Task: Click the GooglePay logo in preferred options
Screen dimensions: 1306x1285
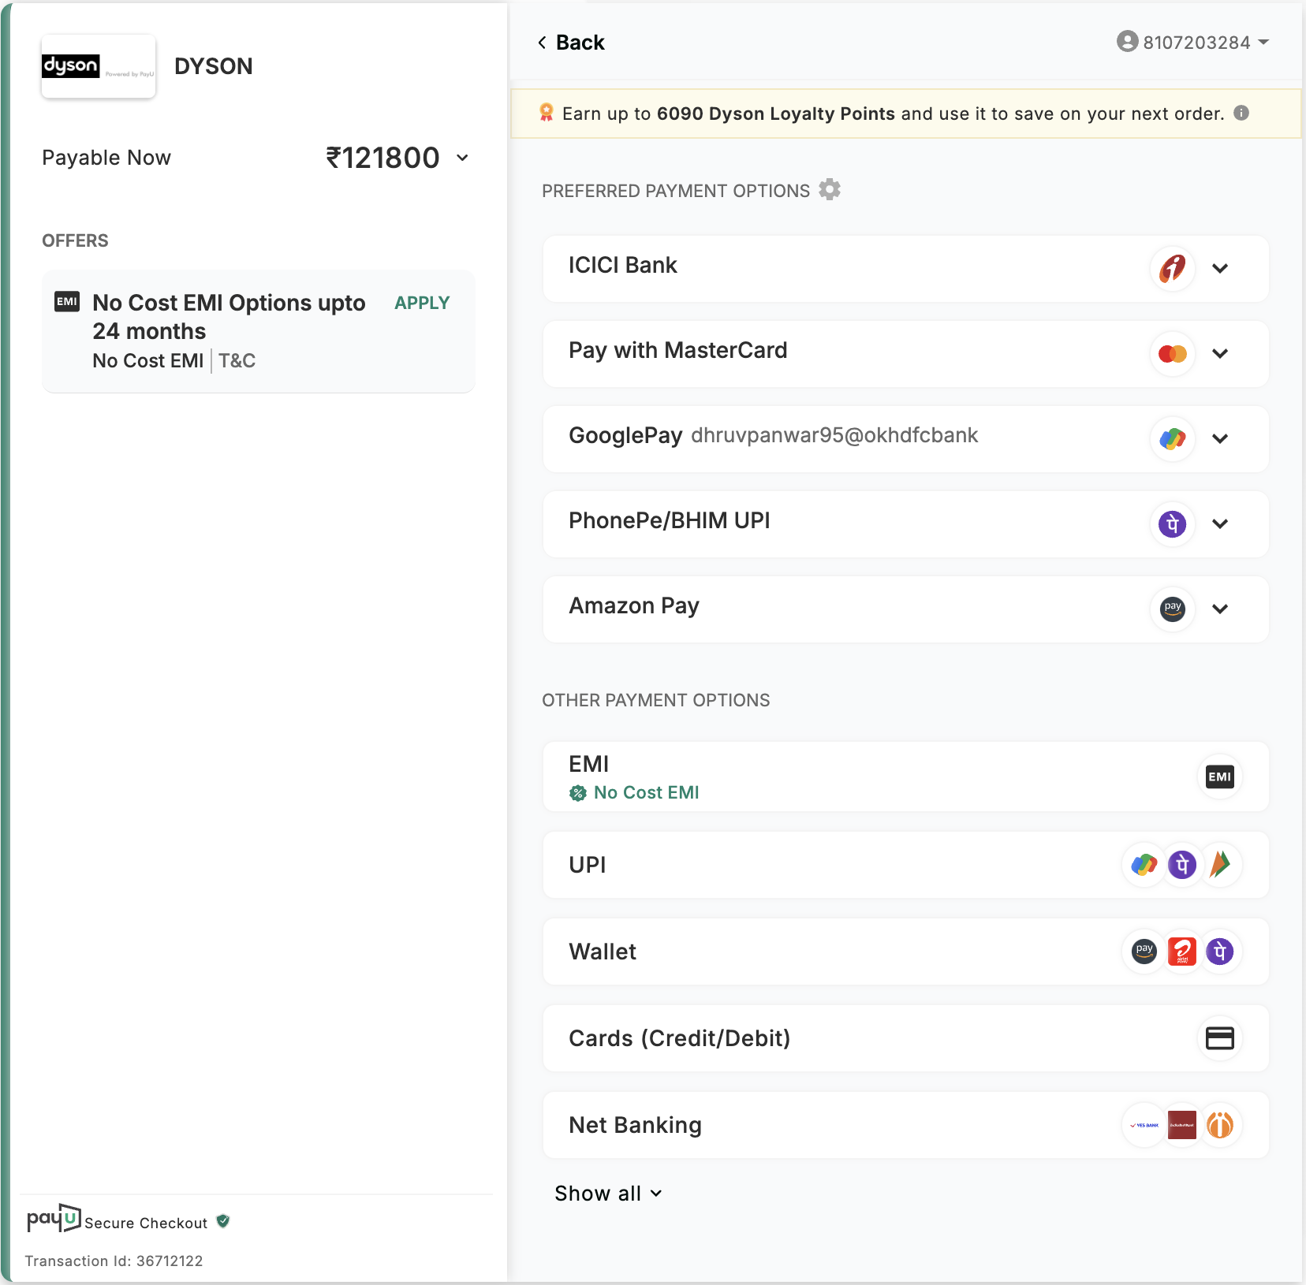Action: pos(1173,438)
